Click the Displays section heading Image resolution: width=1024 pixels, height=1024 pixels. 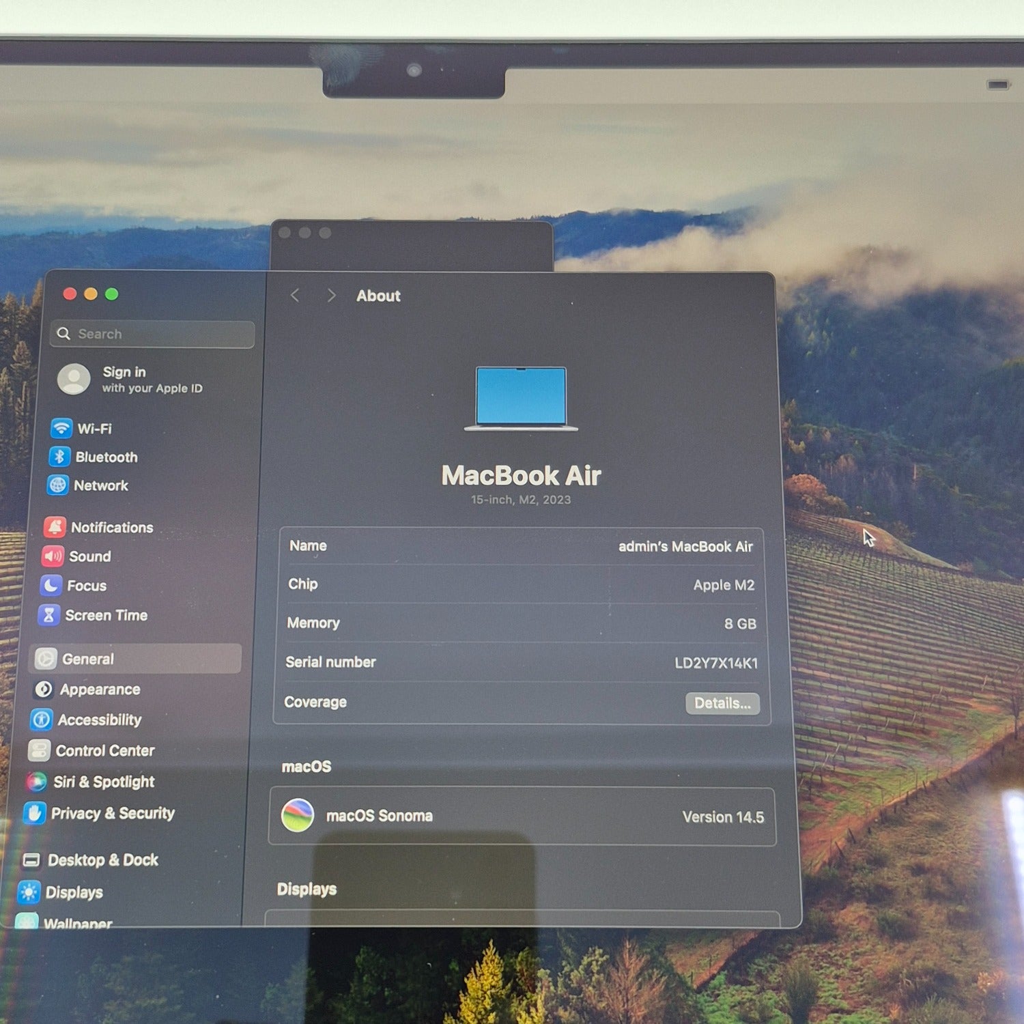coord(307,889)
